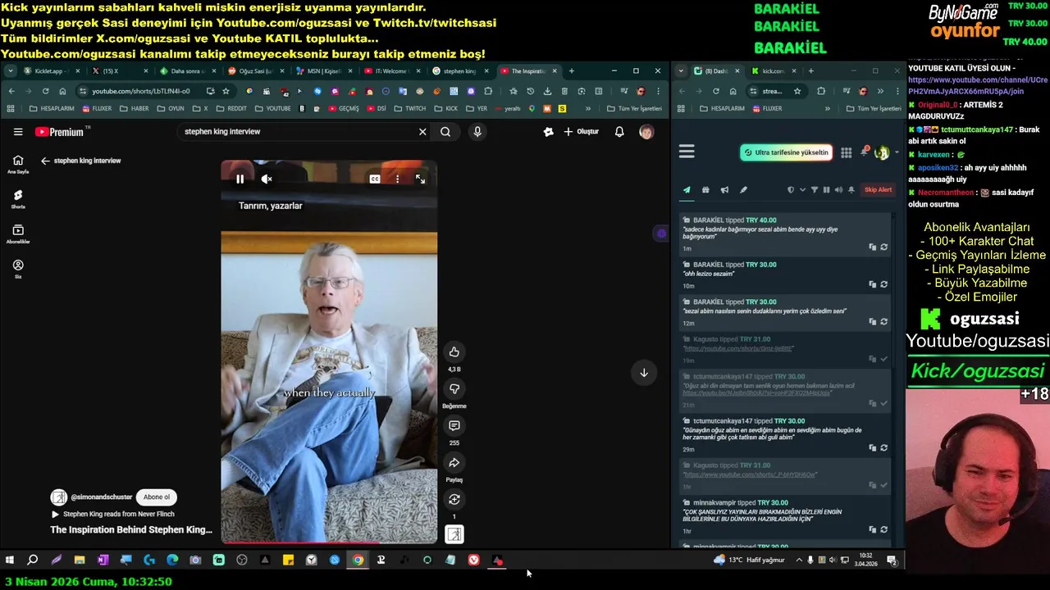Select the paper plane activity tab

click(x=687, y=190)
